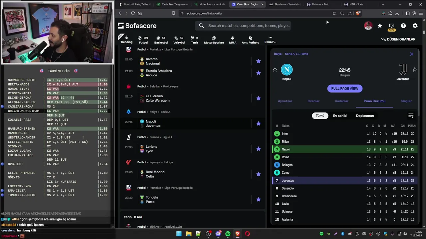This screenshot has height=239, width=426.
Task: Open File Explorer from the taskbar
Action: click(x=188, y=234)
